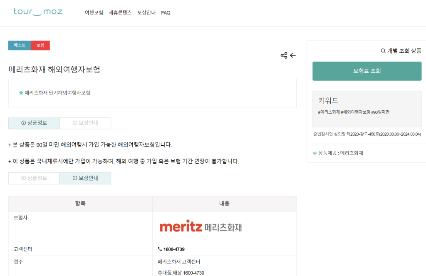
Task: Click the star icon before 메리츠화재 단기해외여행자보험
Action: pos(21,93)
